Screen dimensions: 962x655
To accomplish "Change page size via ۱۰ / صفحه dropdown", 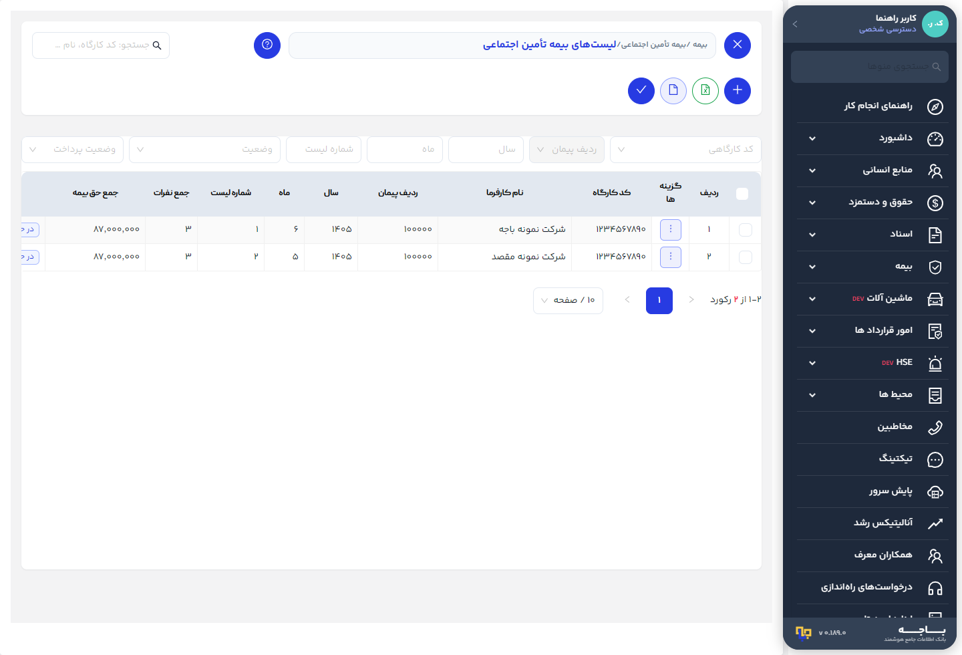I will pos(568,301).
